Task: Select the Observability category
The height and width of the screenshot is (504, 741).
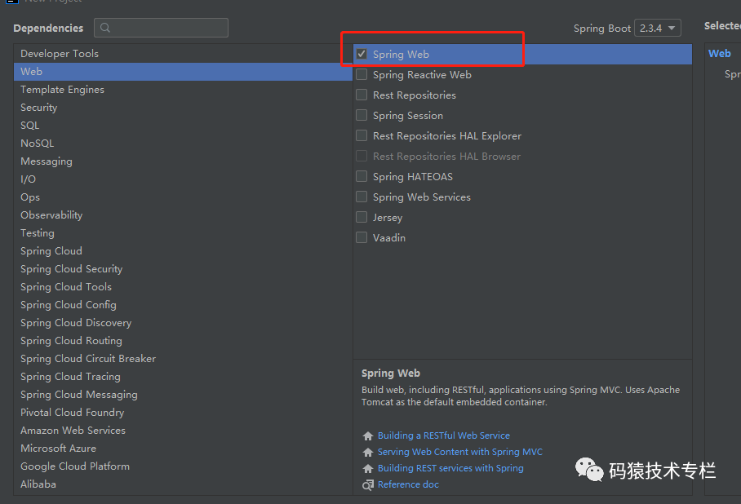Action: pyautogui.click(x=183, y=215)
